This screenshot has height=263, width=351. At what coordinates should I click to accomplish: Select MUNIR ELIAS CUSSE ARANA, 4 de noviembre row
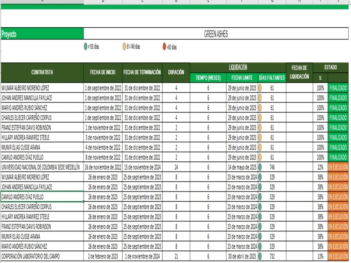click(x=42, y=147)
